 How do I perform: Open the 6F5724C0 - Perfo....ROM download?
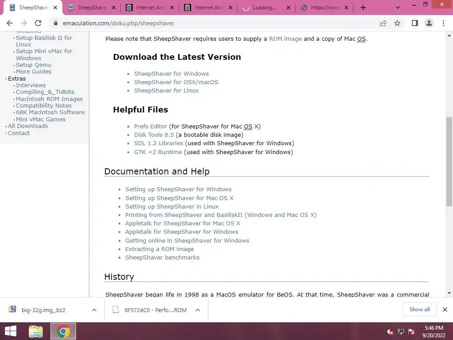pos(155,310)
